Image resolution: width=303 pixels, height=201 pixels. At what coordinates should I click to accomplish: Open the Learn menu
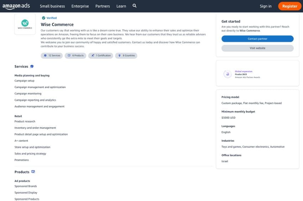(x=121, y=6)
